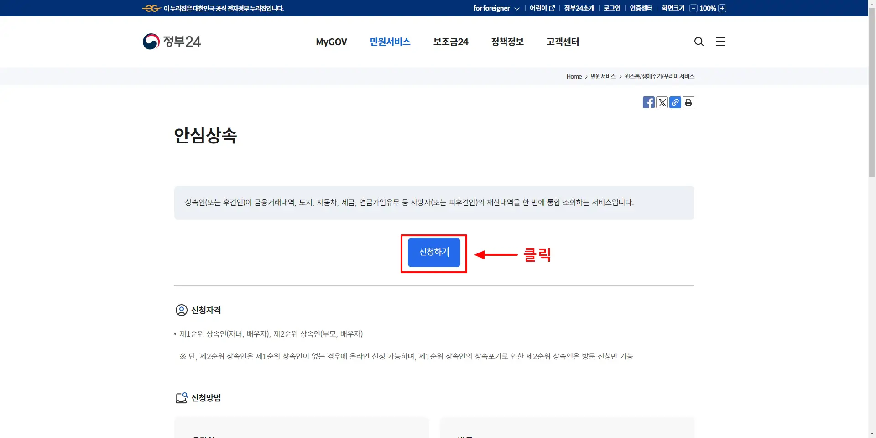Click 민원서비스 in breadcrumb
Viewport: 876px width, 438px height.
(603, 76)
